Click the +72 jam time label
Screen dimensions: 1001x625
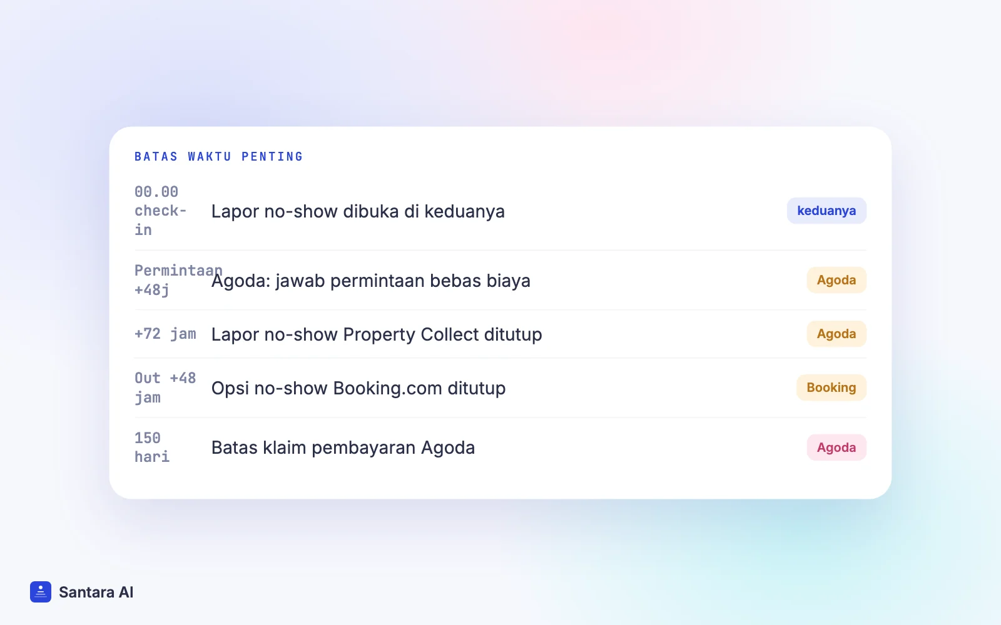(166, 334)
